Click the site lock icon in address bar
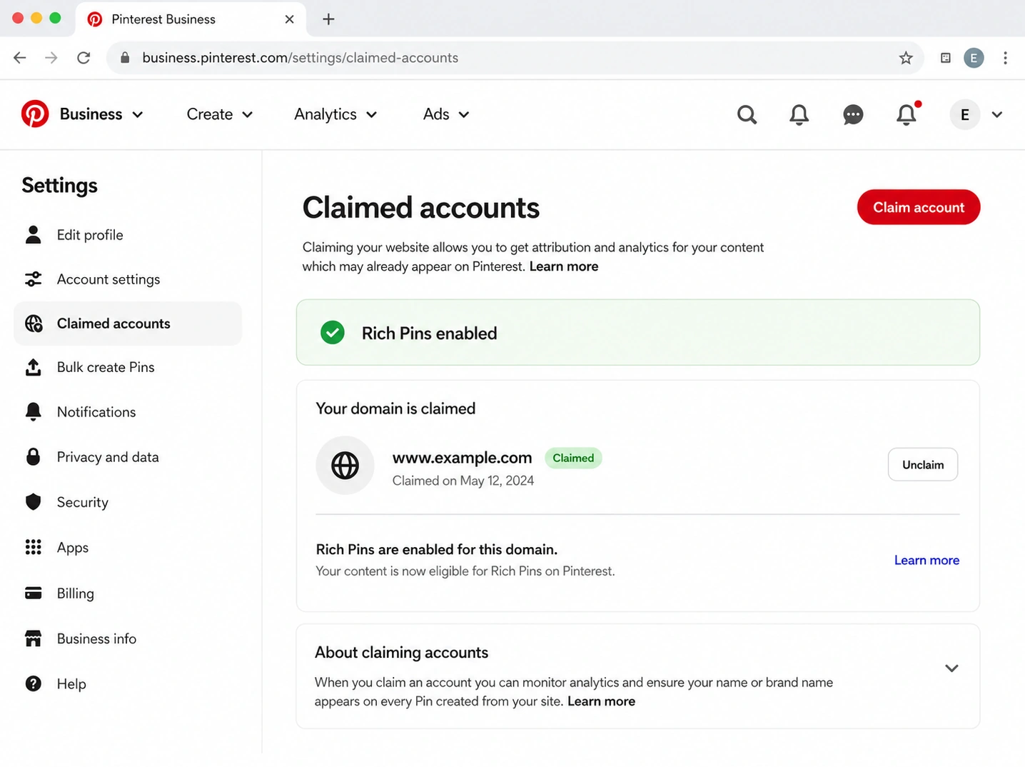 click(x=125, y=58)
